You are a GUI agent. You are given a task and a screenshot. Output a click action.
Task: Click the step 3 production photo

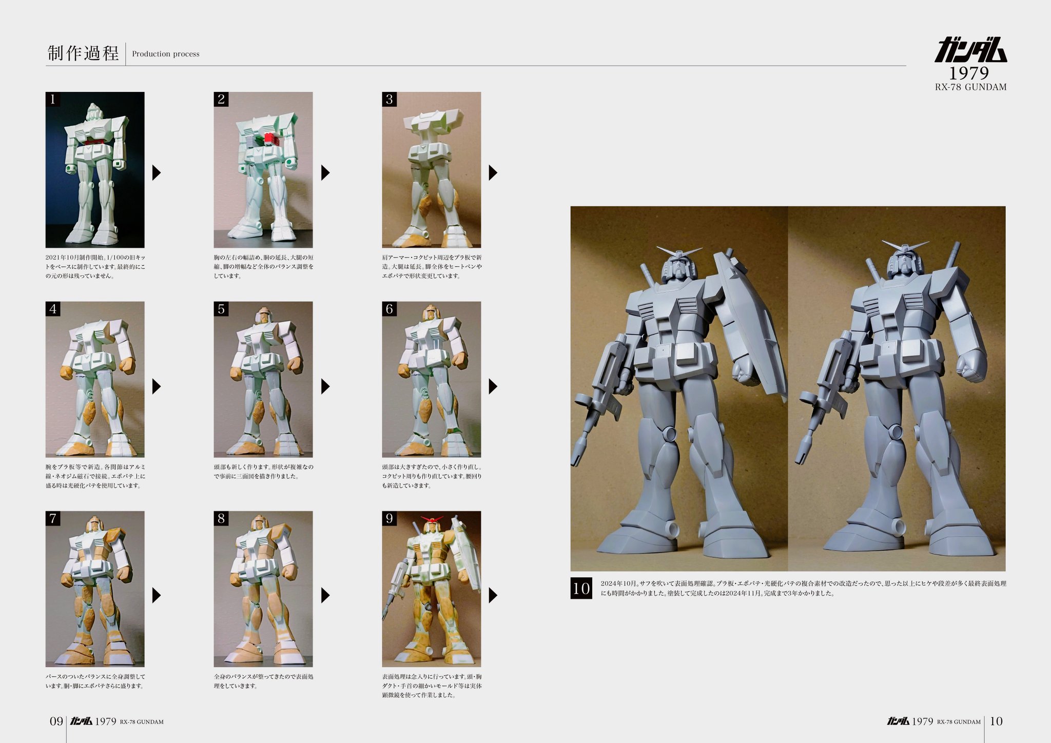[431, 170]
